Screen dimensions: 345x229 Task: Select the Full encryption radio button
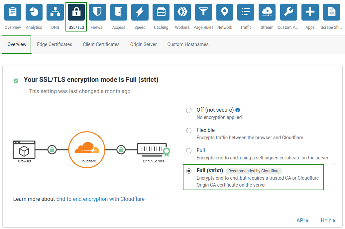click(x=189, y=151)
